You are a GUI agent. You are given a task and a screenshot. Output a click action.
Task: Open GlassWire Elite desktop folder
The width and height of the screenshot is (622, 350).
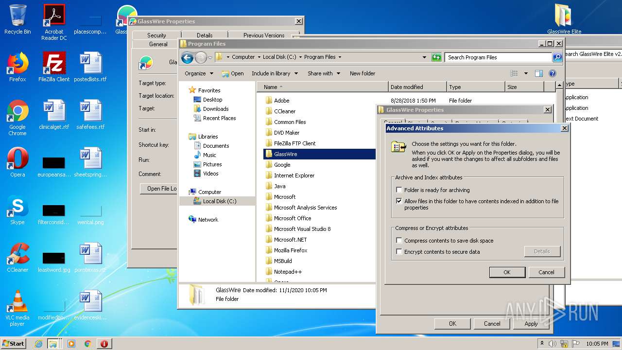(564, 19)
